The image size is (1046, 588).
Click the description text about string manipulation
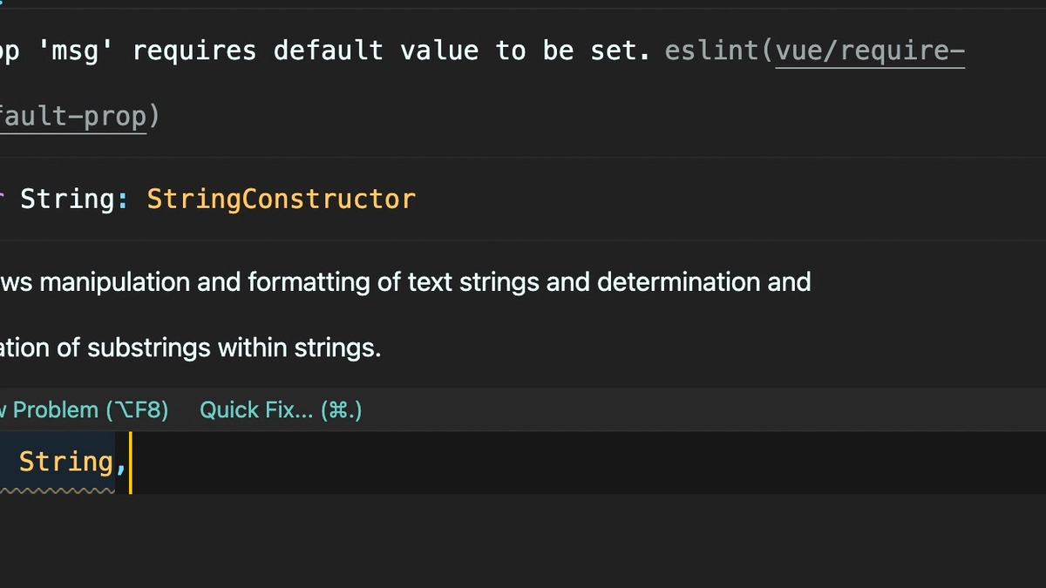click(x=405, y=282)
